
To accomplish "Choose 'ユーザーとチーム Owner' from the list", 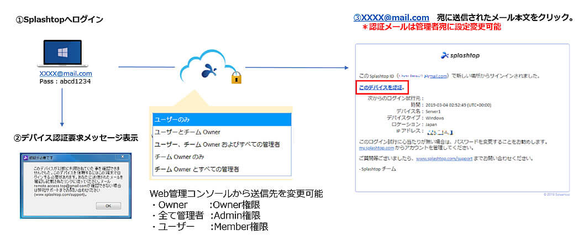I will pos(222,132).
